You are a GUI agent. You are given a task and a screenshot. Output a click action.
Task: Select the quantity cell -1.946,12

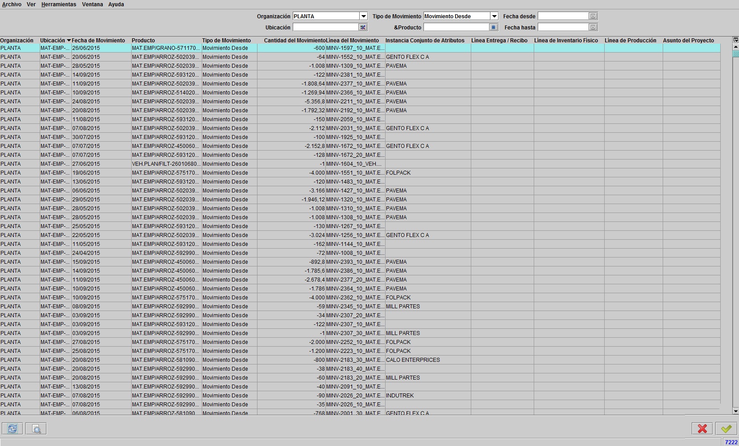[291, 200]
